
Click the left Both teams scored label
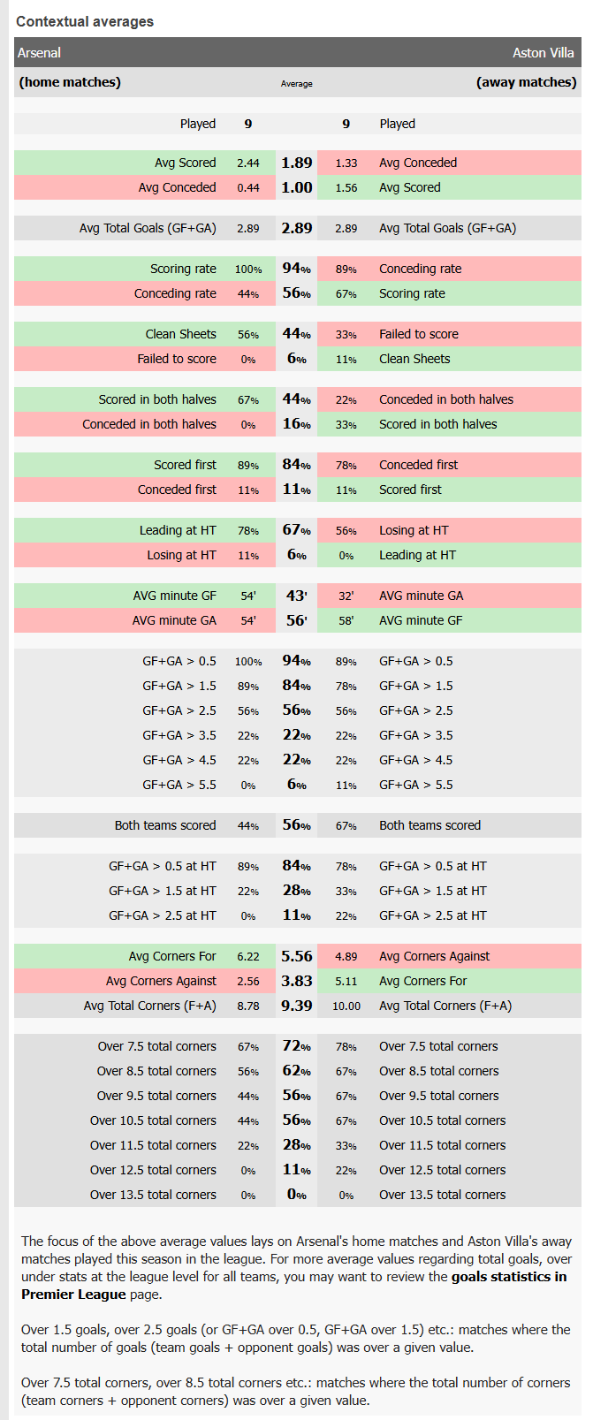pos(164,825)
